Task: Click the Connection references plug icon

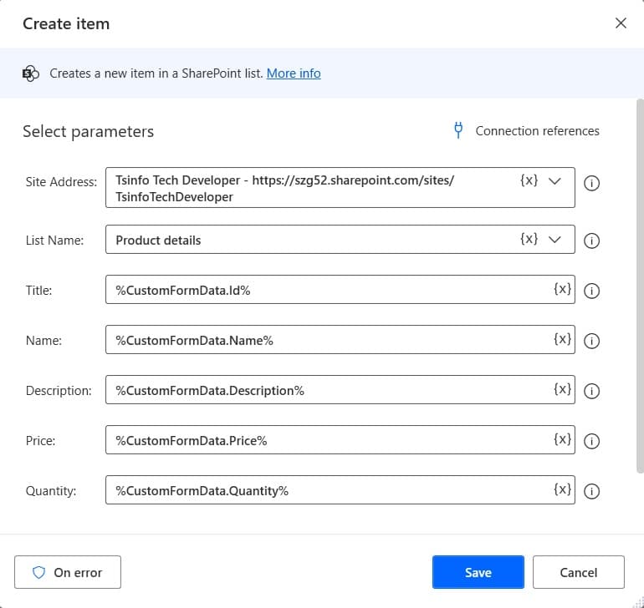Action: (458, 130)
